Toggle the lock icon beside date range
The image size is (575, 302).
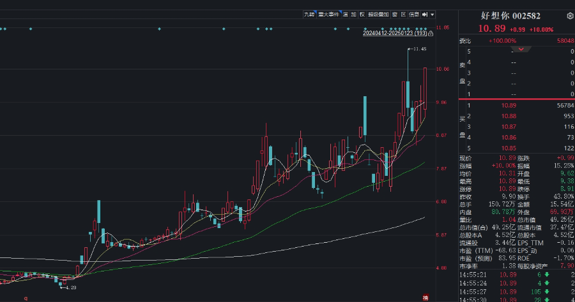(431, 33)
